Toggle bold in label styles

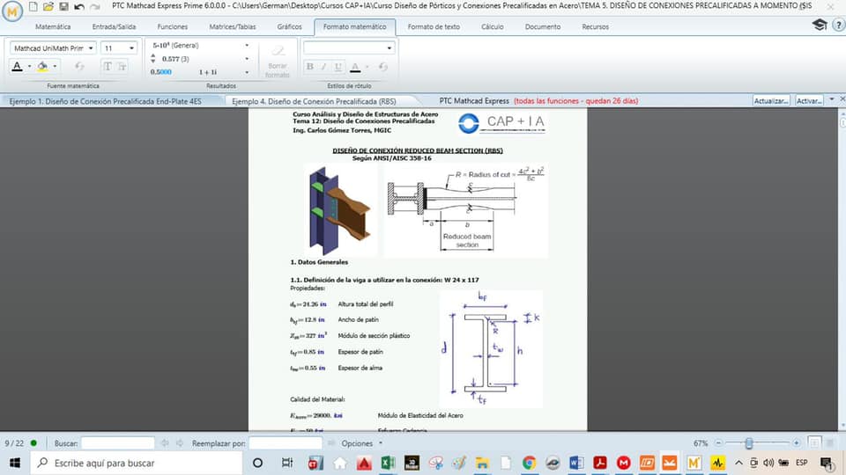coord(309,66)
